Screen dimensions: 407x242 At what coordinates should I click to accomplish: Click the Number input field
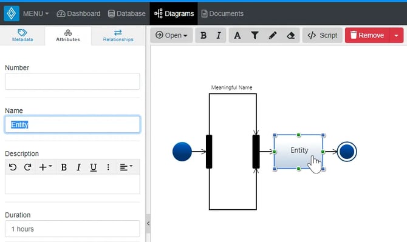click(72, 81)
